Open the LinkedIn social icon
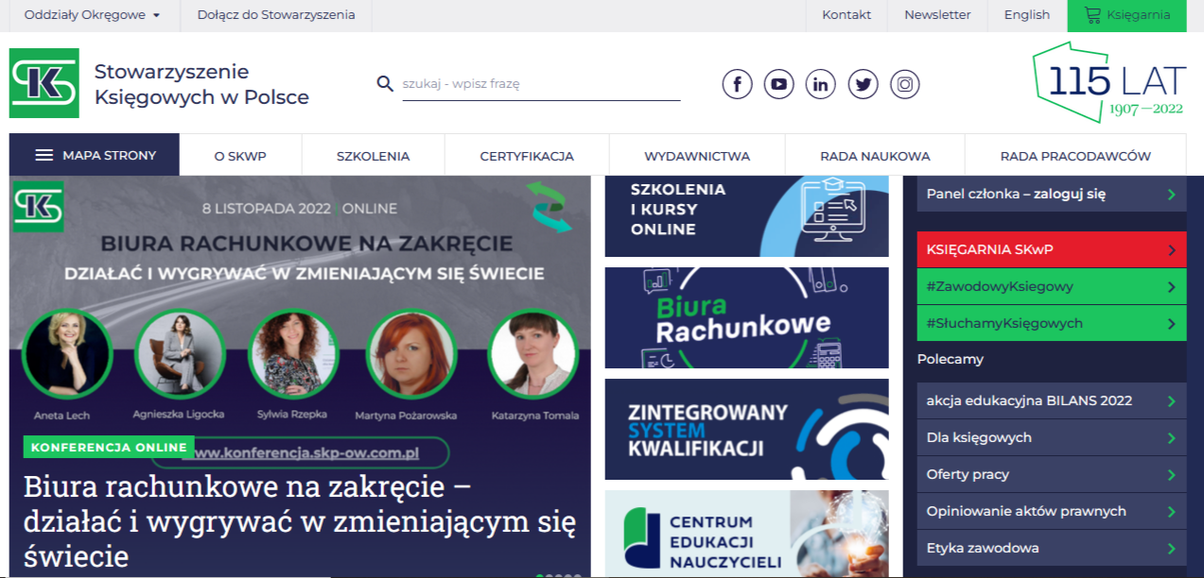This screenshot has width=1204, height=578. point(820,84)
